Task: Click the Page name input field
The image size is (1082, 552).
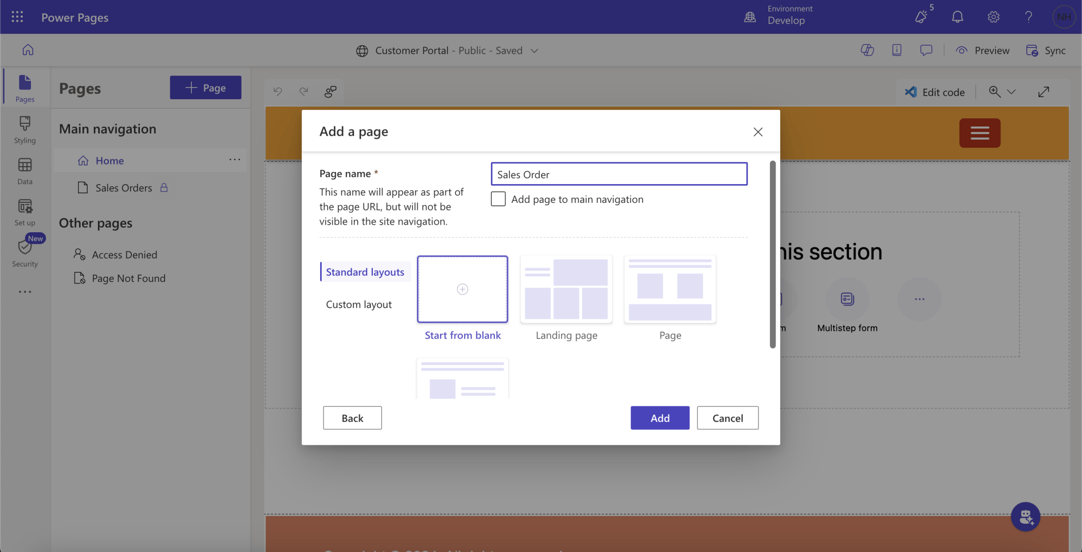Action: tap(619, 174)
